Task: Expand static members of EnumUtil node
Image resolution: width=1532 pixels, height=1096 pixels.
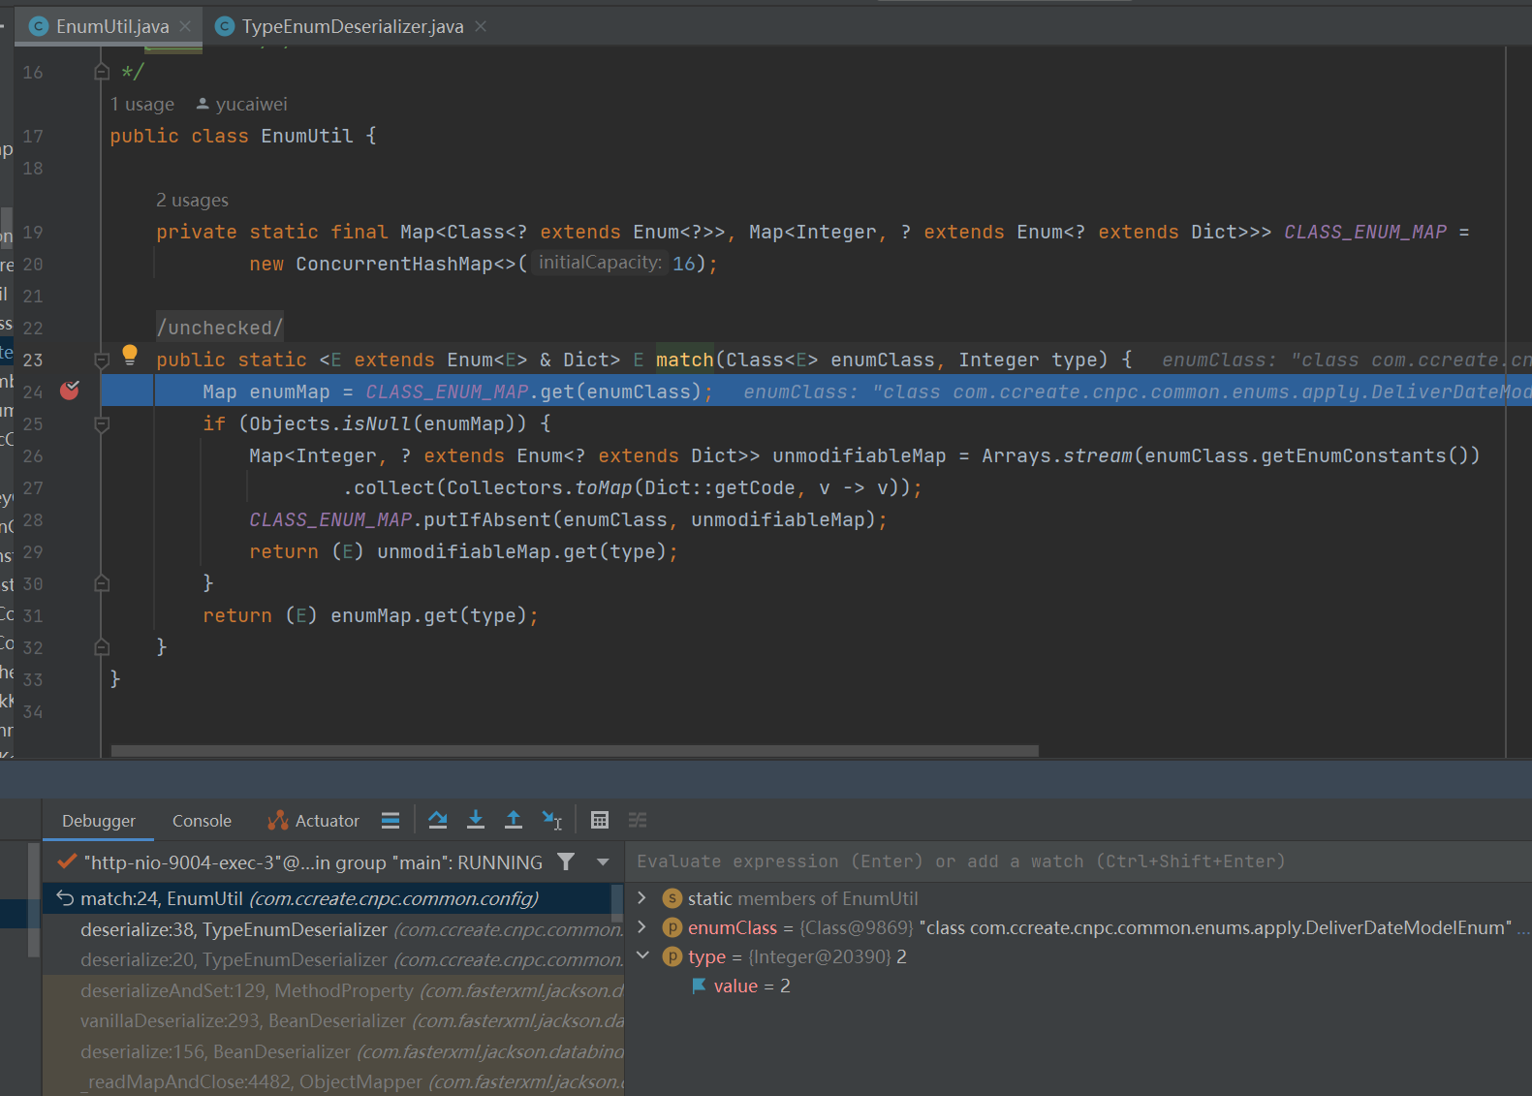Action: [641, 898]
